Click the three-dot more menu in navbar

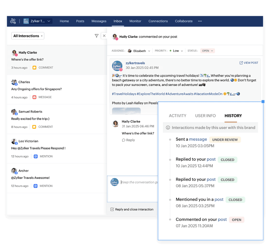(200, 21)
